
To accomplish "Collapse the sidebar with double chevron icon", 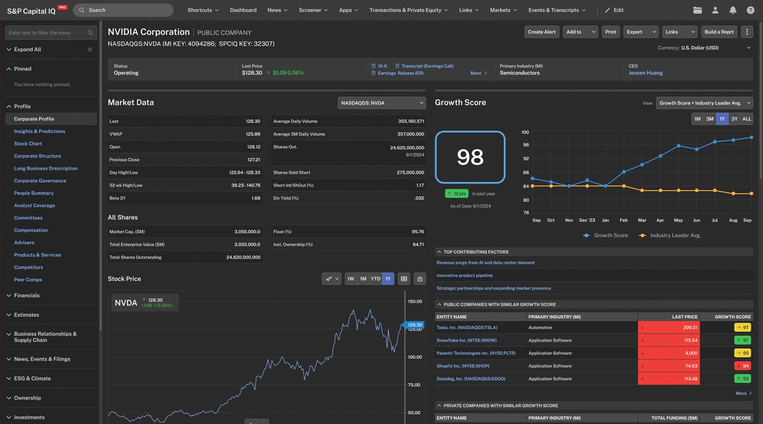I will pos(90,49).
